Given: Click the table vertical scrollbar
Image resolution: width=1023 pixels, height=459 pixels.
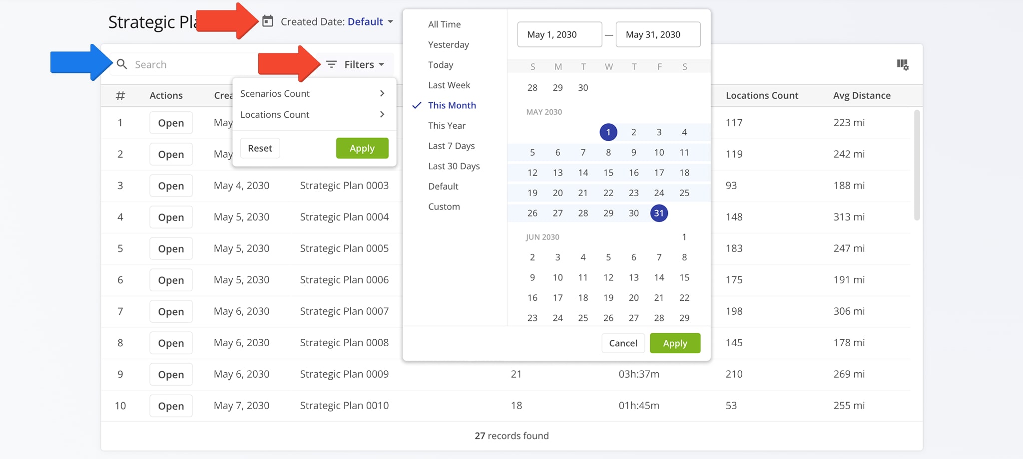Looking at the screenshot, I should pyautogui.click(x=917, y=165).
